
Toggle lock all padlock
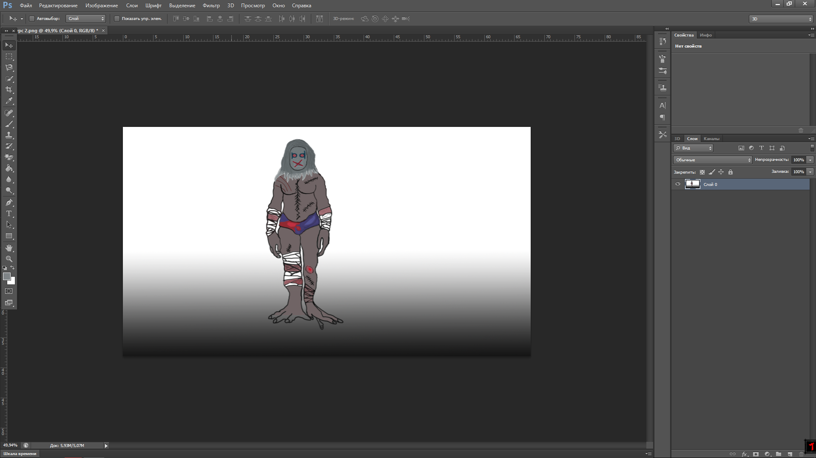point(731,172)
